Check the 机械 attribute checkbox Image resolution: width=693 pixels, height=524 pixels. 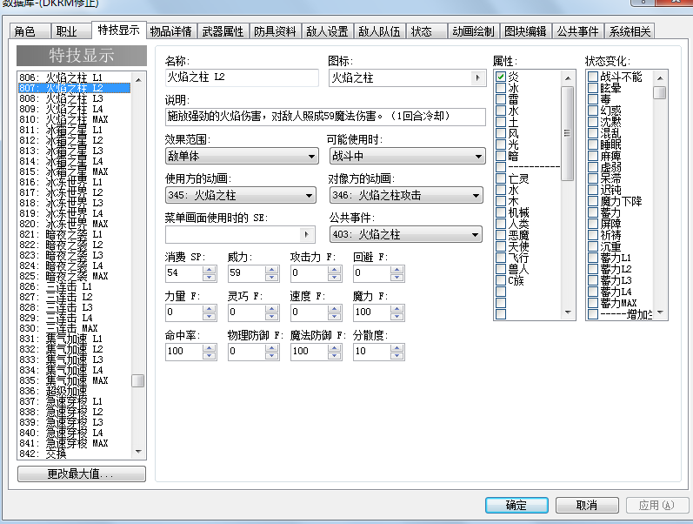(x=501, y=212)
